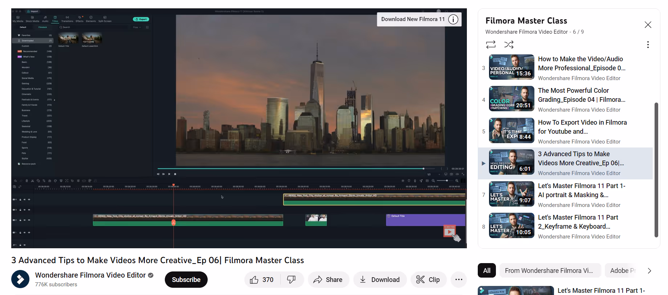Show more filter chips with right chevron
The image size is (668, 295).
pyautogui.click(x=649, y=271)
